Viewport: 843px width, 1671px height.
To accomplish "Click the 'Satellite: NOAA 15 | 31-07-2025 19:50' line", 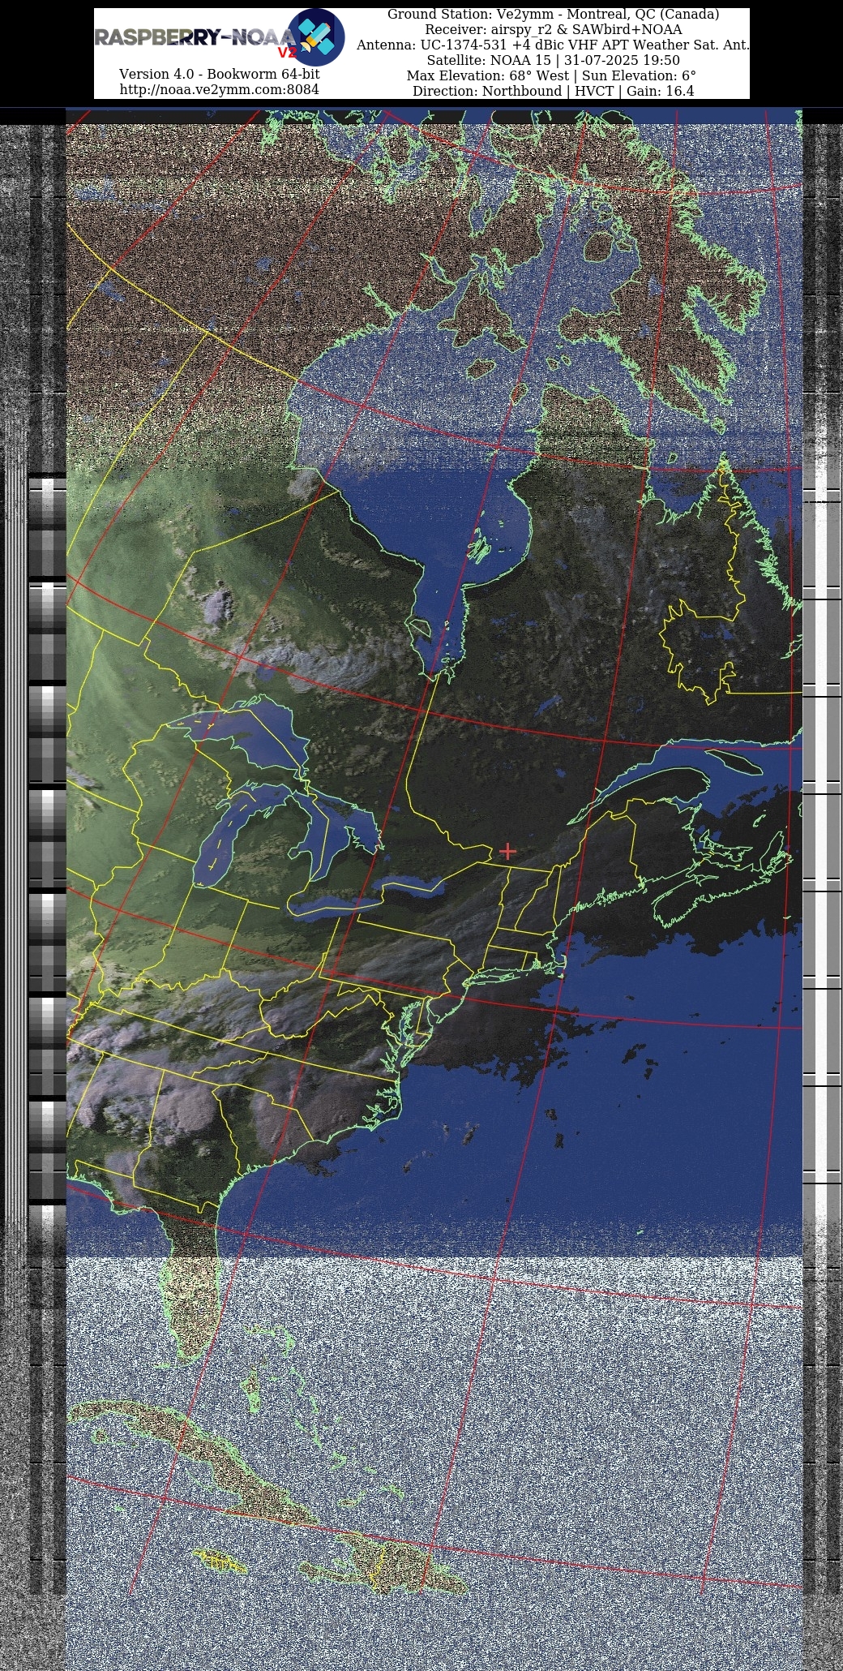I will (x=553, y=61).
